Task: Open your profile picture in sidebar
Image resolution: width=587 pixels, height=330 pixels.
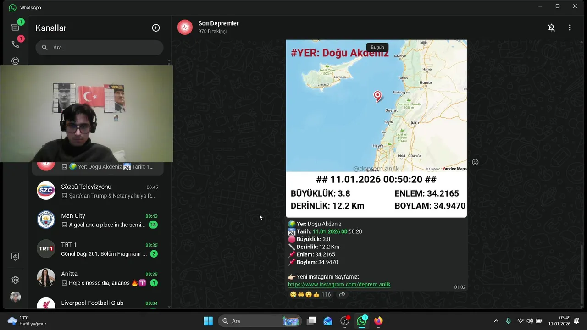Action: point(15,297)
